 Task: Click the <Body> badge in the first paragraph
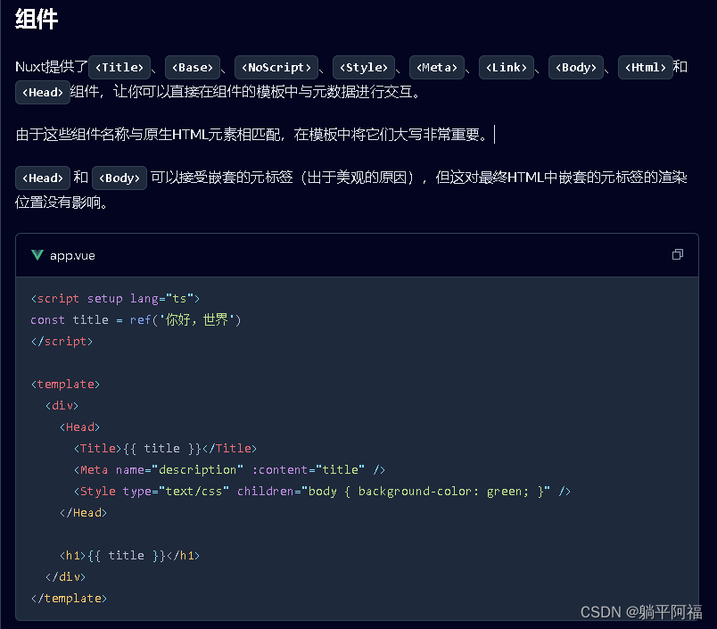point(576,67)
